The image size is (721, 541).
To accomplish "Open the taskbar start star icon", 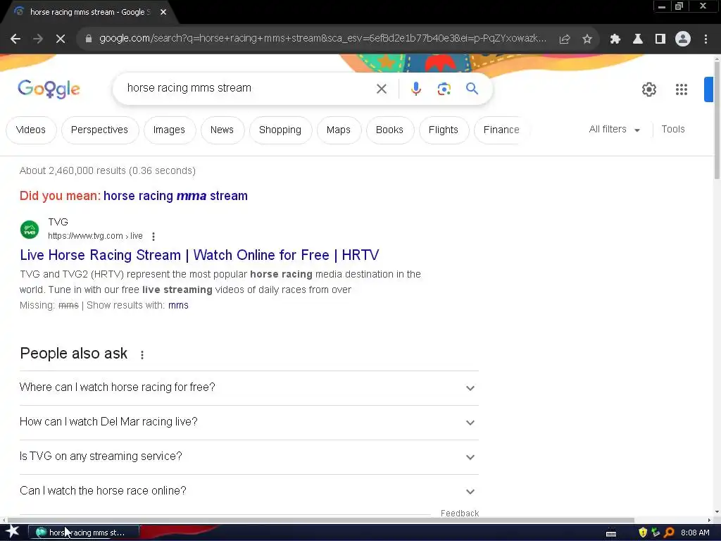I will 13,532.
